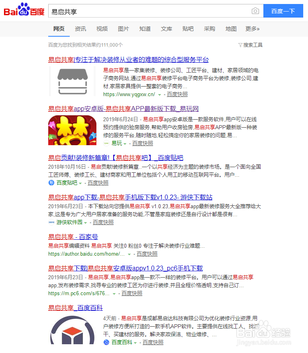Image resolution: width=308 pixels, height=353 pixels.
Task: Switch to the 资讯 tab
Action: [x=80, y=29]
